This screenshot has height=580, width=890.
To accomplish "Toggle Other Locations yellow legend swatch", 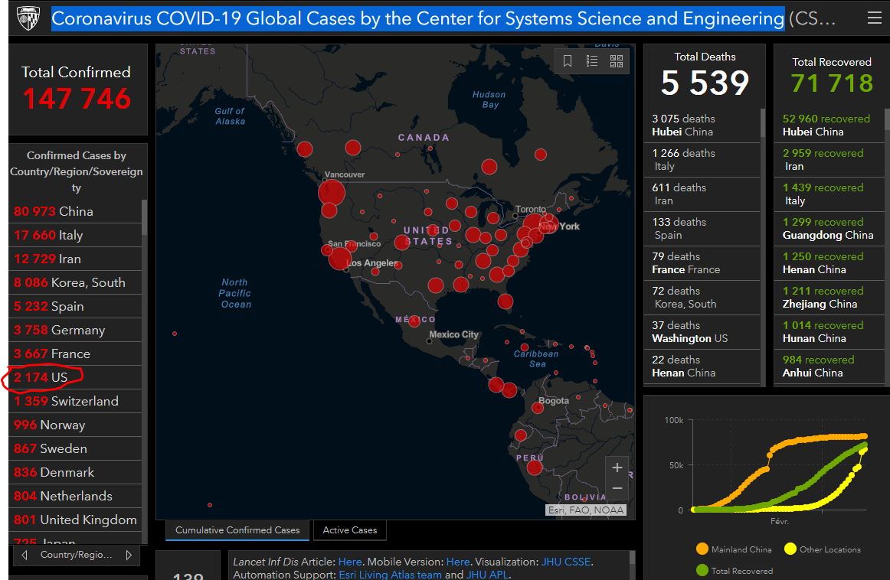I will [790, 549].
